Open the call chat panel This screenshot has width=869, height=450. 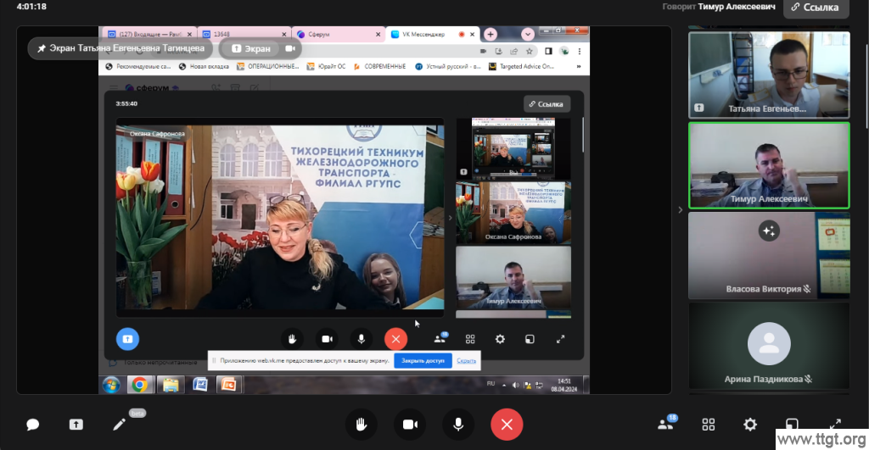coord(33,425)
